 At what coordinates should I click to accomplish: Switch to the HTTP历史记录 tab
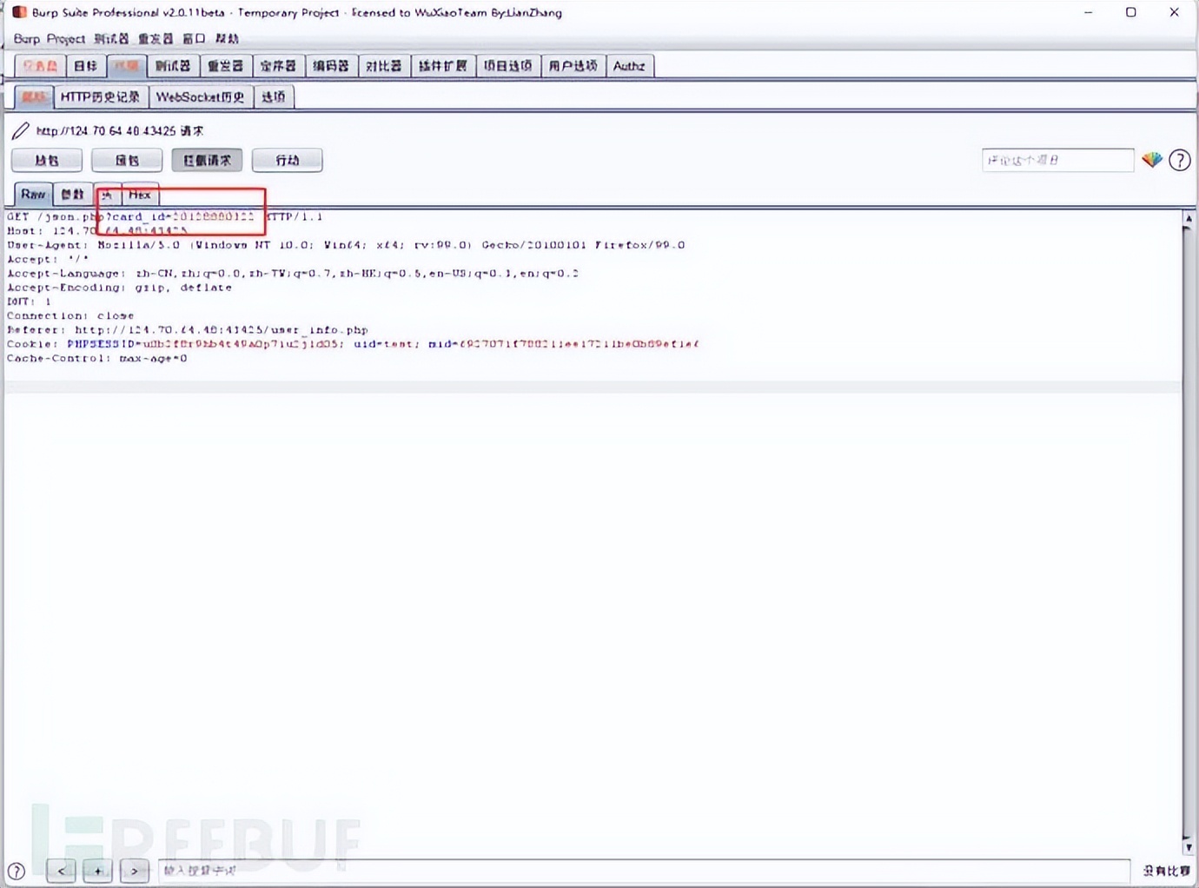click(x=98, y=96)
